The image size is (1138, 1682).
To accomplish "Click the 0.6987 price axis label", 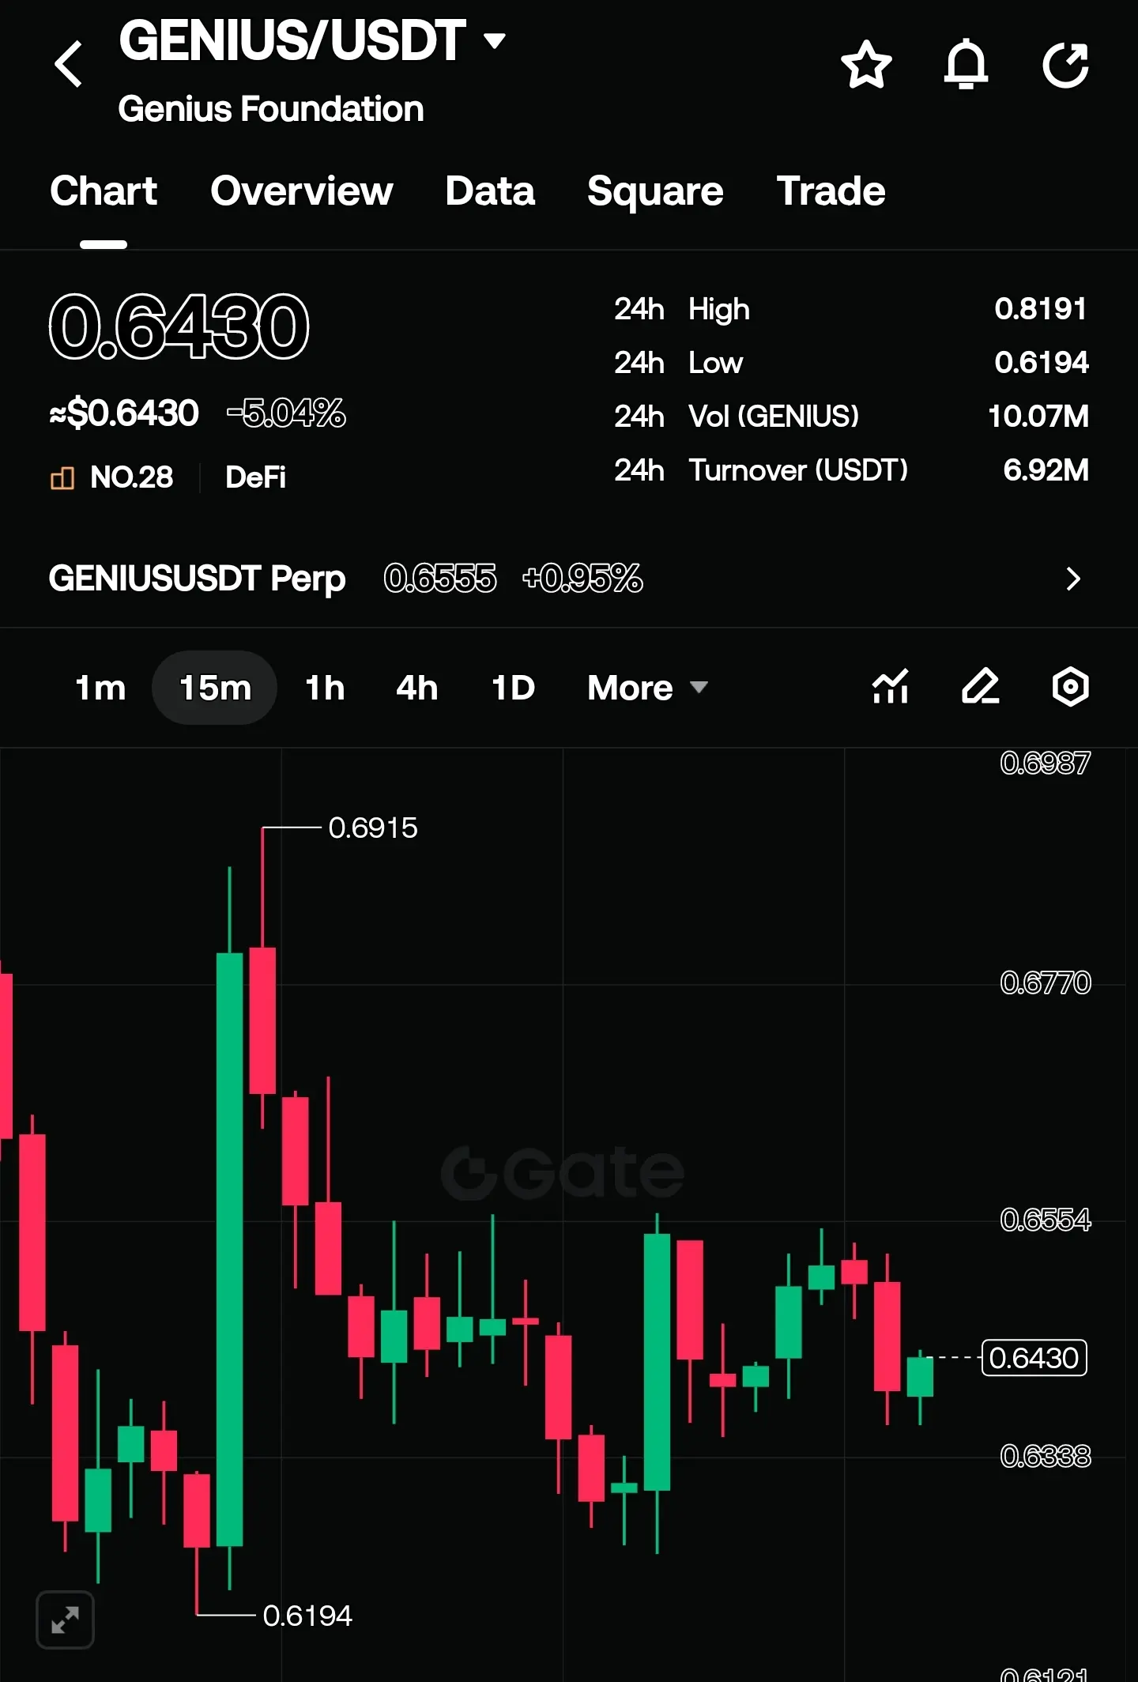I will tap(1046, 764).
